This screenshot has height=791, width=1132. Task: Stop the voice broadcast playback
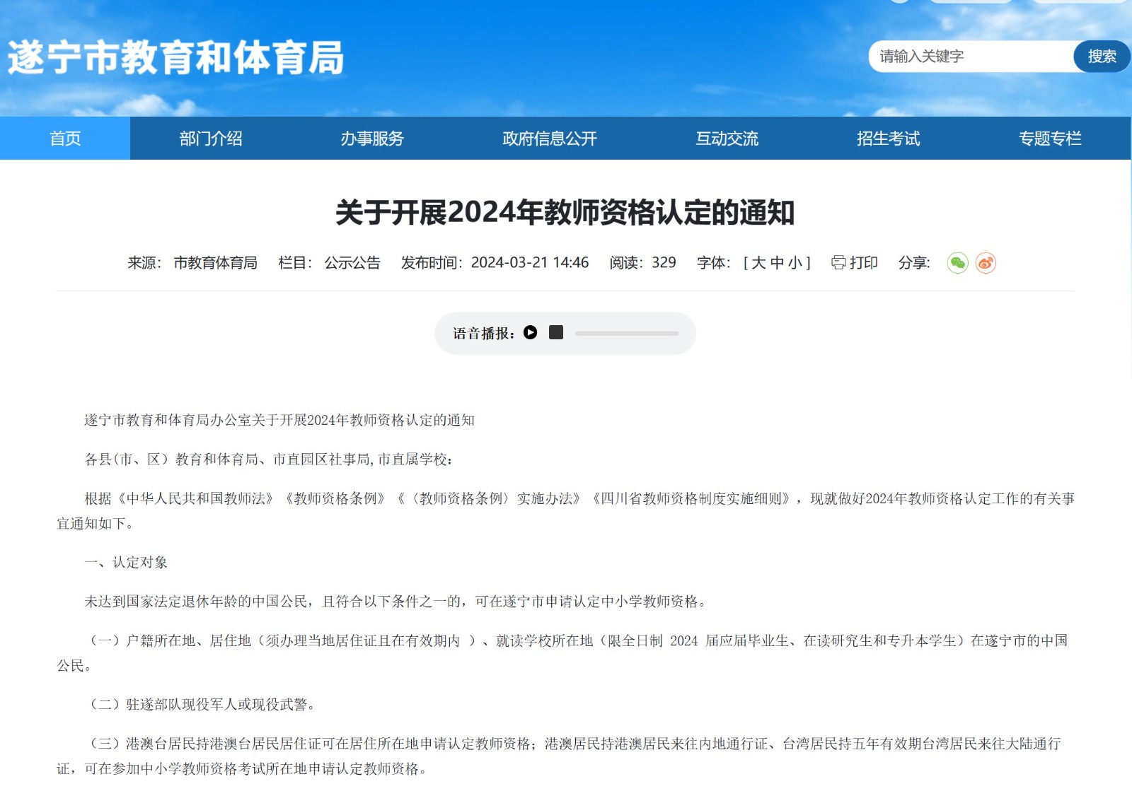coord(556,332)
